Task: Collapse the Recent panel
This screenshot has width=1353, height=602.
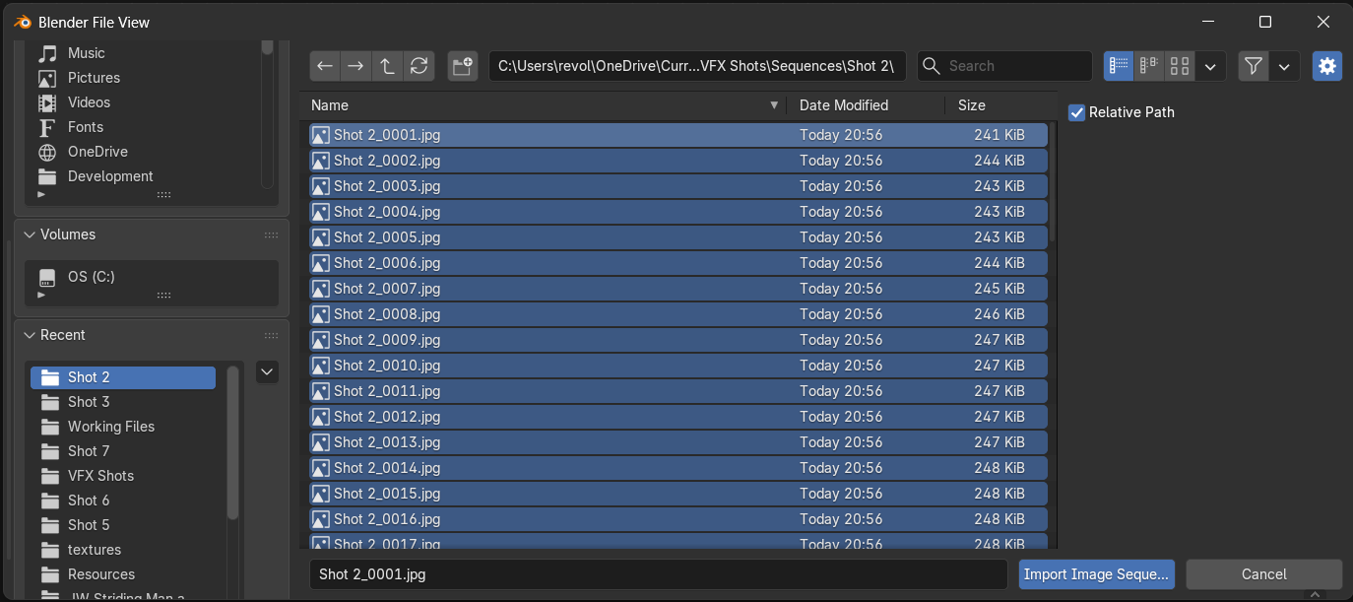Action: pos(29,335)
